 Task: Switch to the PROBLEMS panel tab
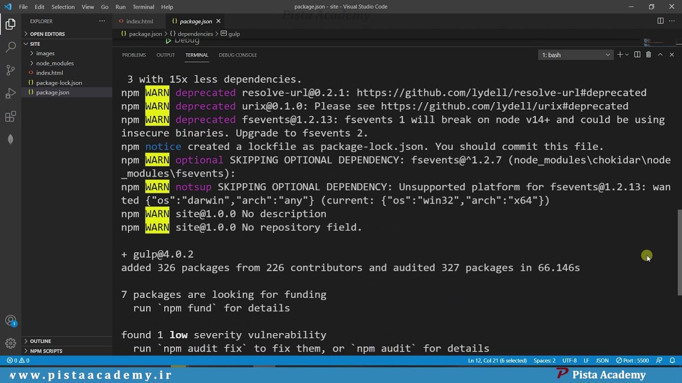point(134,55)
